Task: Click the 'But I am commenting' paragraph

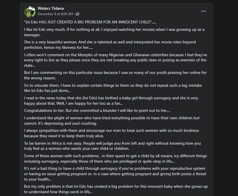Action: (x=115, y=75)
